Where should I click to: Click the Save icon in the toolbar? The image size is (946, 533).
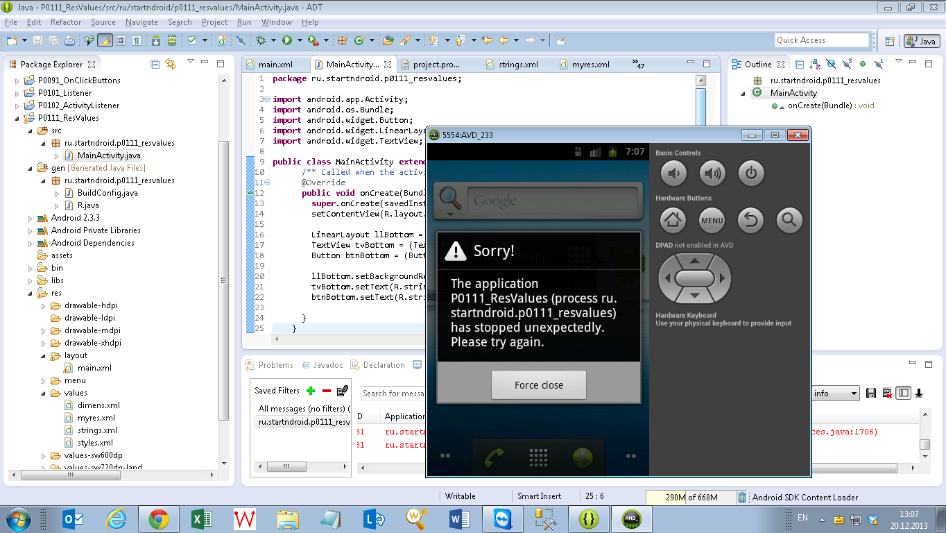37,40
